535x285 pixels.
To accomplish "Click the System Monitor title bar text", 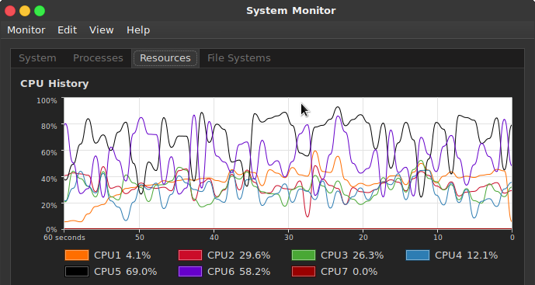I will point(291,11).
